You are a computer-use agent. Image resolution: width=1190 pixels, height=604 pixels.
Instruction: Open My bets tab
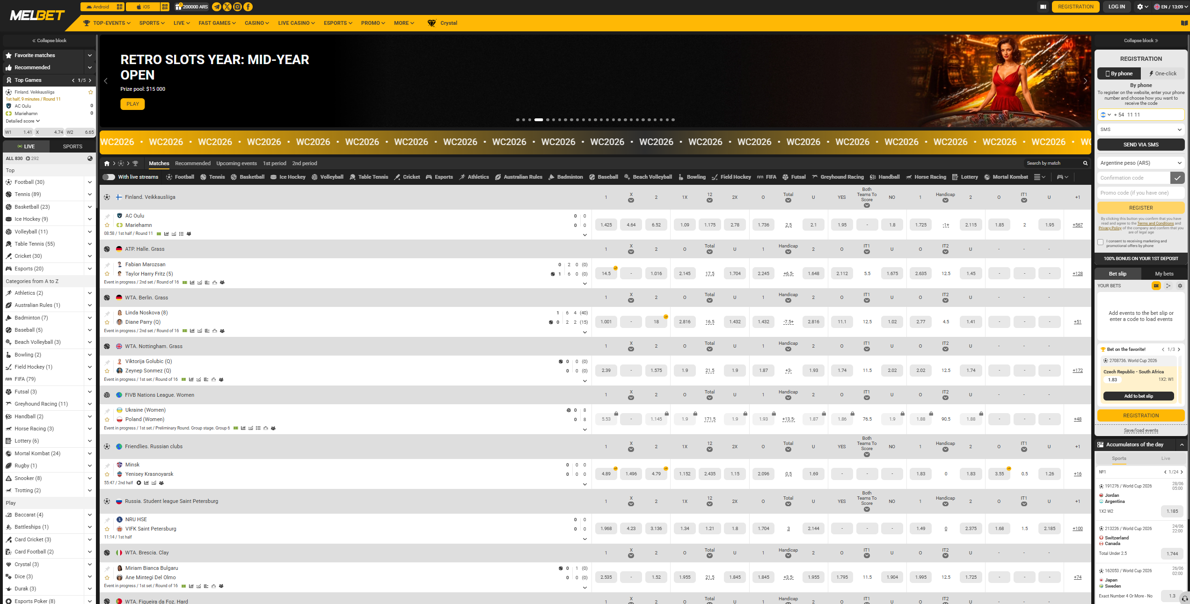[1164, 274]
